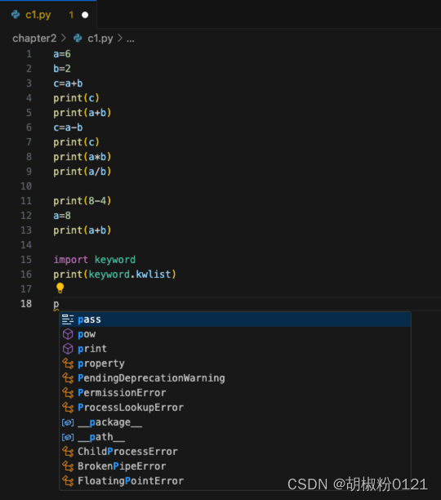Click the Python icon in the breadcrumb
The width and height of the screenshot is (441, 500).
[x=78, y=38]
